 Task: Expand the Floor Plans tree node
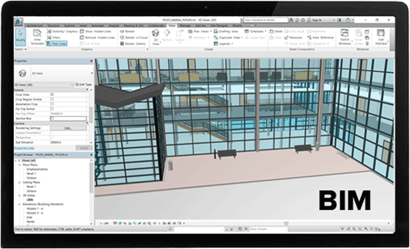pos(19,165)
